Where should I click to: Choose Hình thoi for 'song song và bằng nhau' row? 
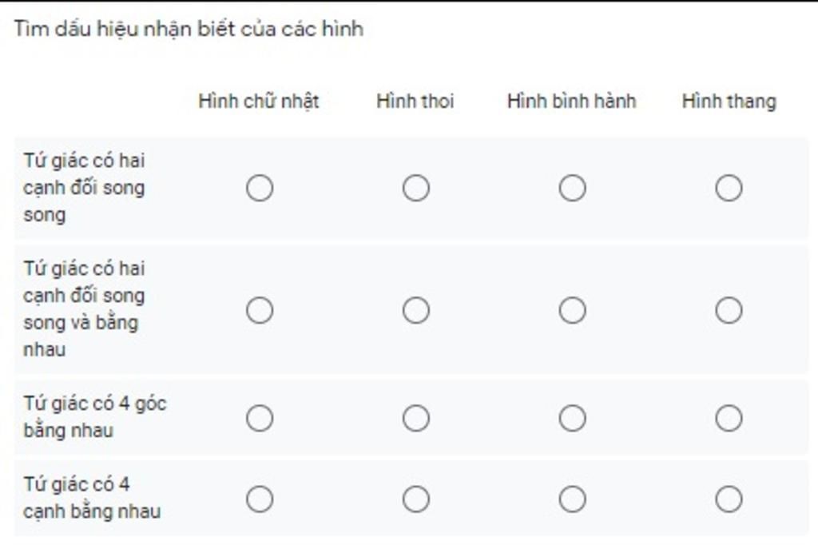coord(415,310)
